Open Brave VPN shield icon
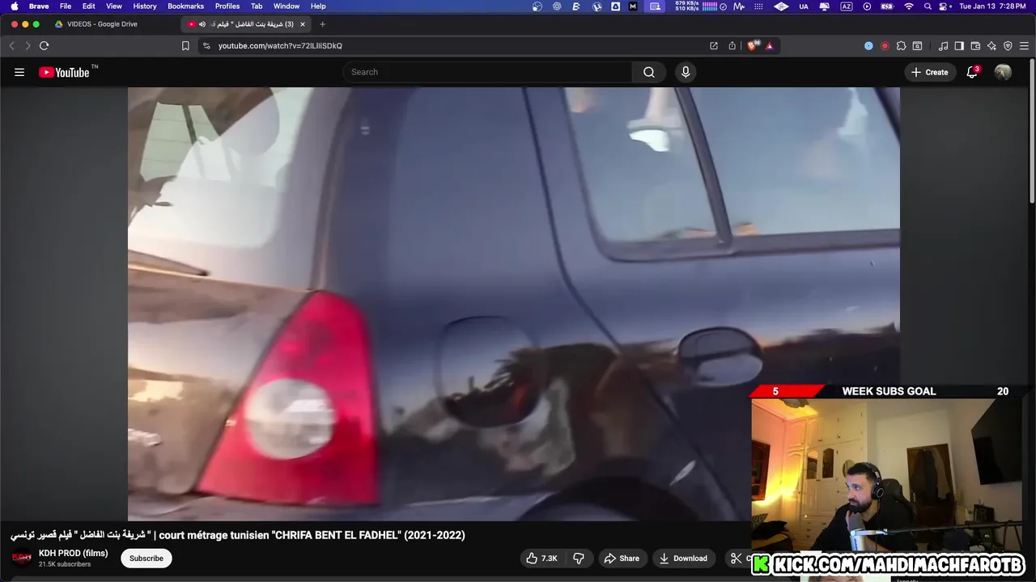This screenshot has width=1036, height=582. [x=1008, y=46]
